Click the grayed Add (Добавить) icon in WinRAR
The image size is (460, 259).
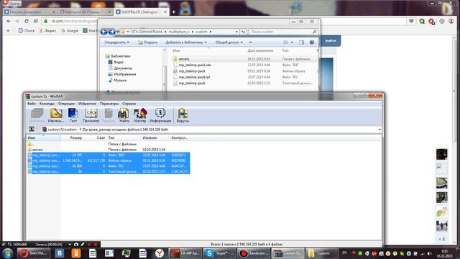click(37, 115)
